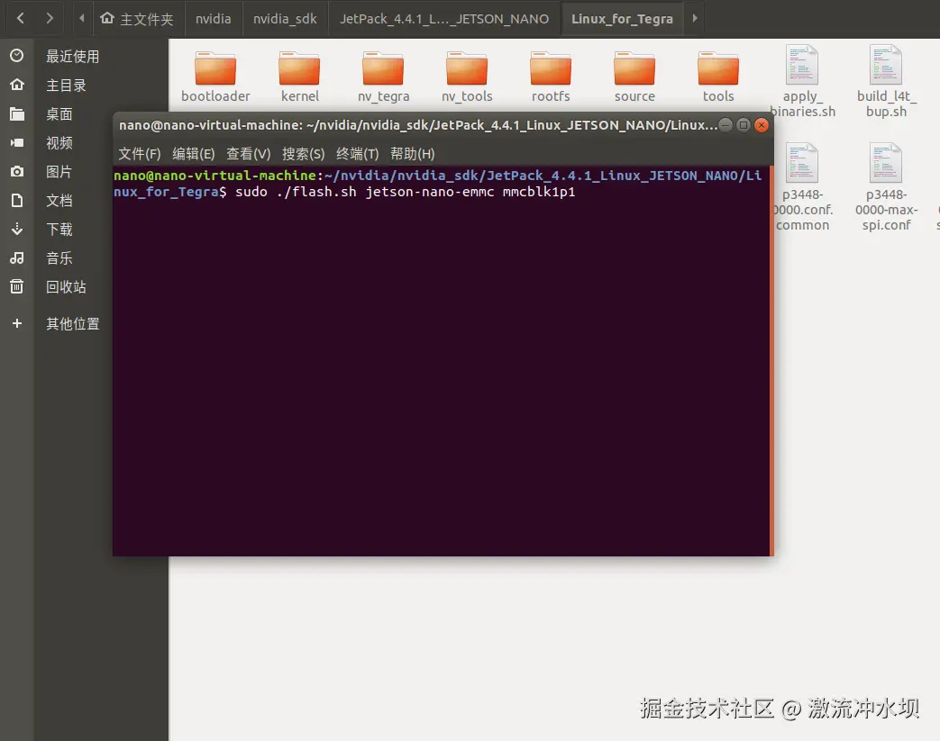Open the terminal 文件(F) menu
Viewport: 940px width, 741px height.
click(139, 154)
